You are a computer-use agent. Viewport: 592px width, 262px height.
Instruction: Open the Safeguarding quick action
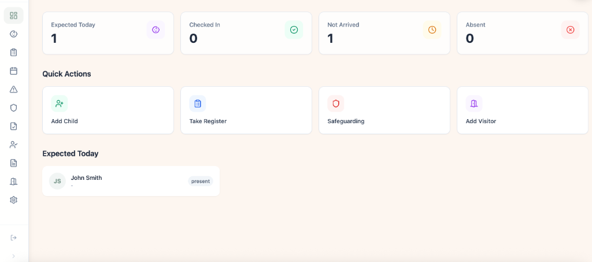(x=384, y=110)
